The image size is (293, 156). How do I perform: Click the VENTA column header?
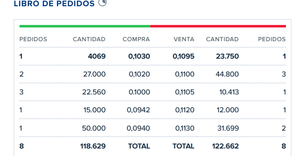click(x=184, y=39)
